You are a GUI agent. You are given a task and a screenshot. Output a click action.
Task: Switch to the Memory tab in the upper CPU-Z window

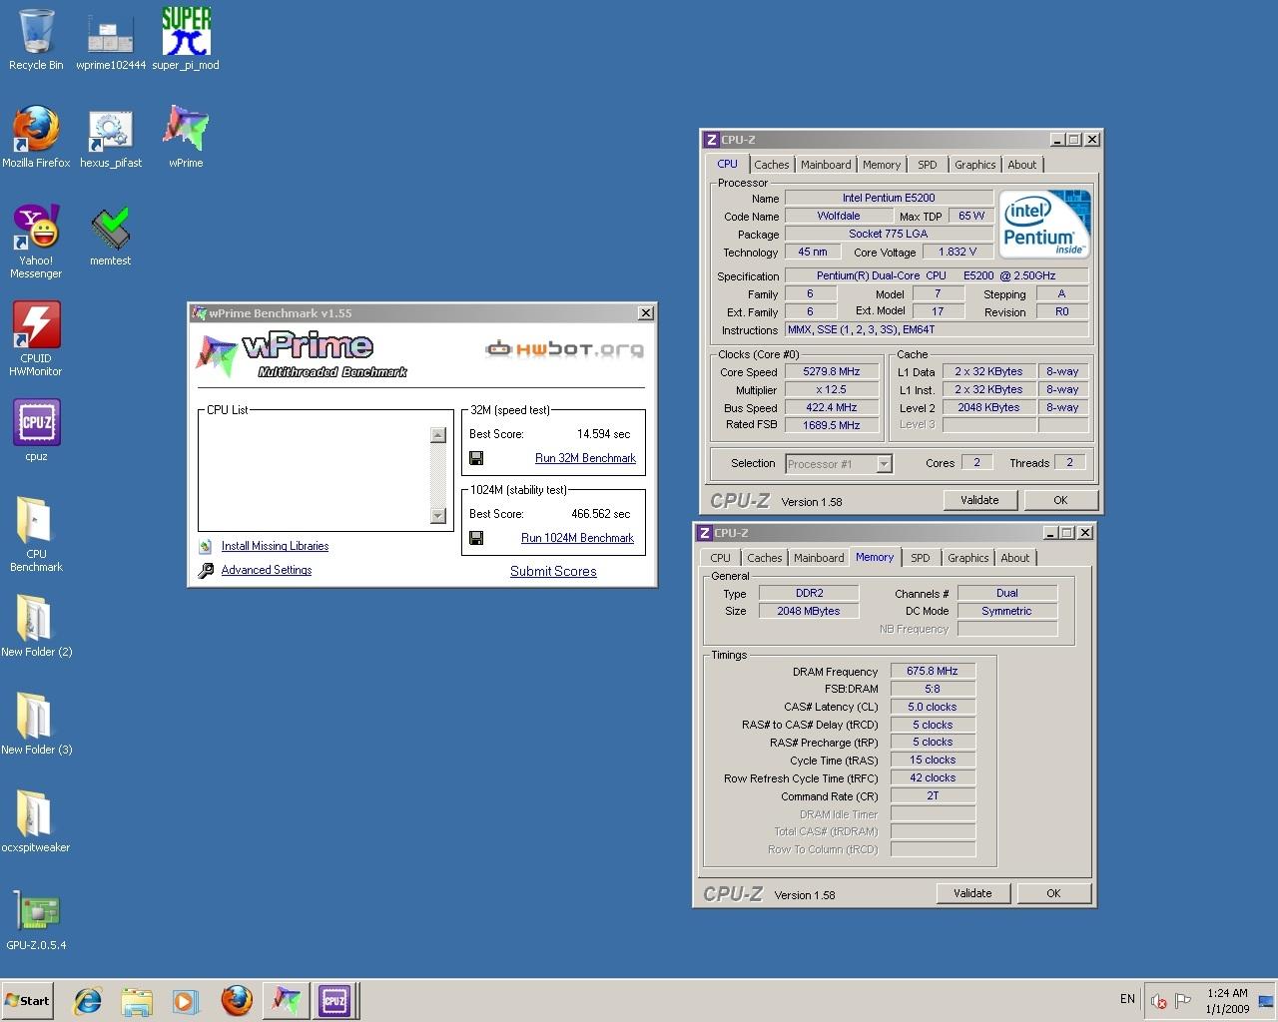coord(882,165)
